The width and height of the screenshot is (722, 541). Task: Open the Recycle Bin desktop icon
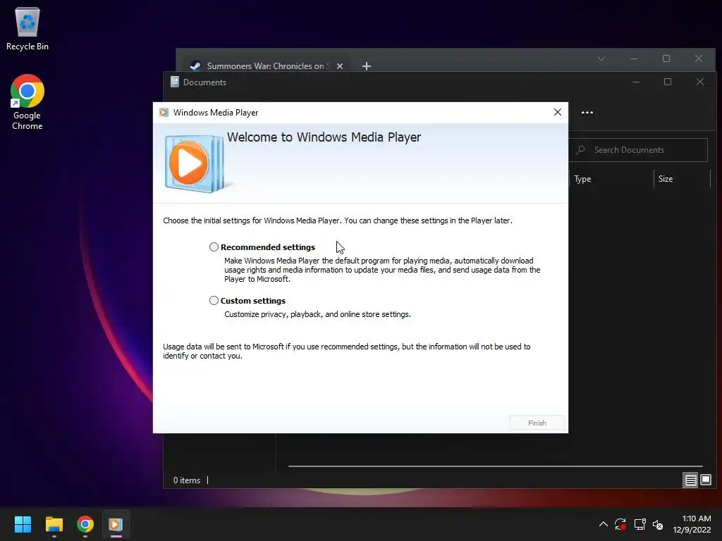pyautogui.click(x=27, y=28)
